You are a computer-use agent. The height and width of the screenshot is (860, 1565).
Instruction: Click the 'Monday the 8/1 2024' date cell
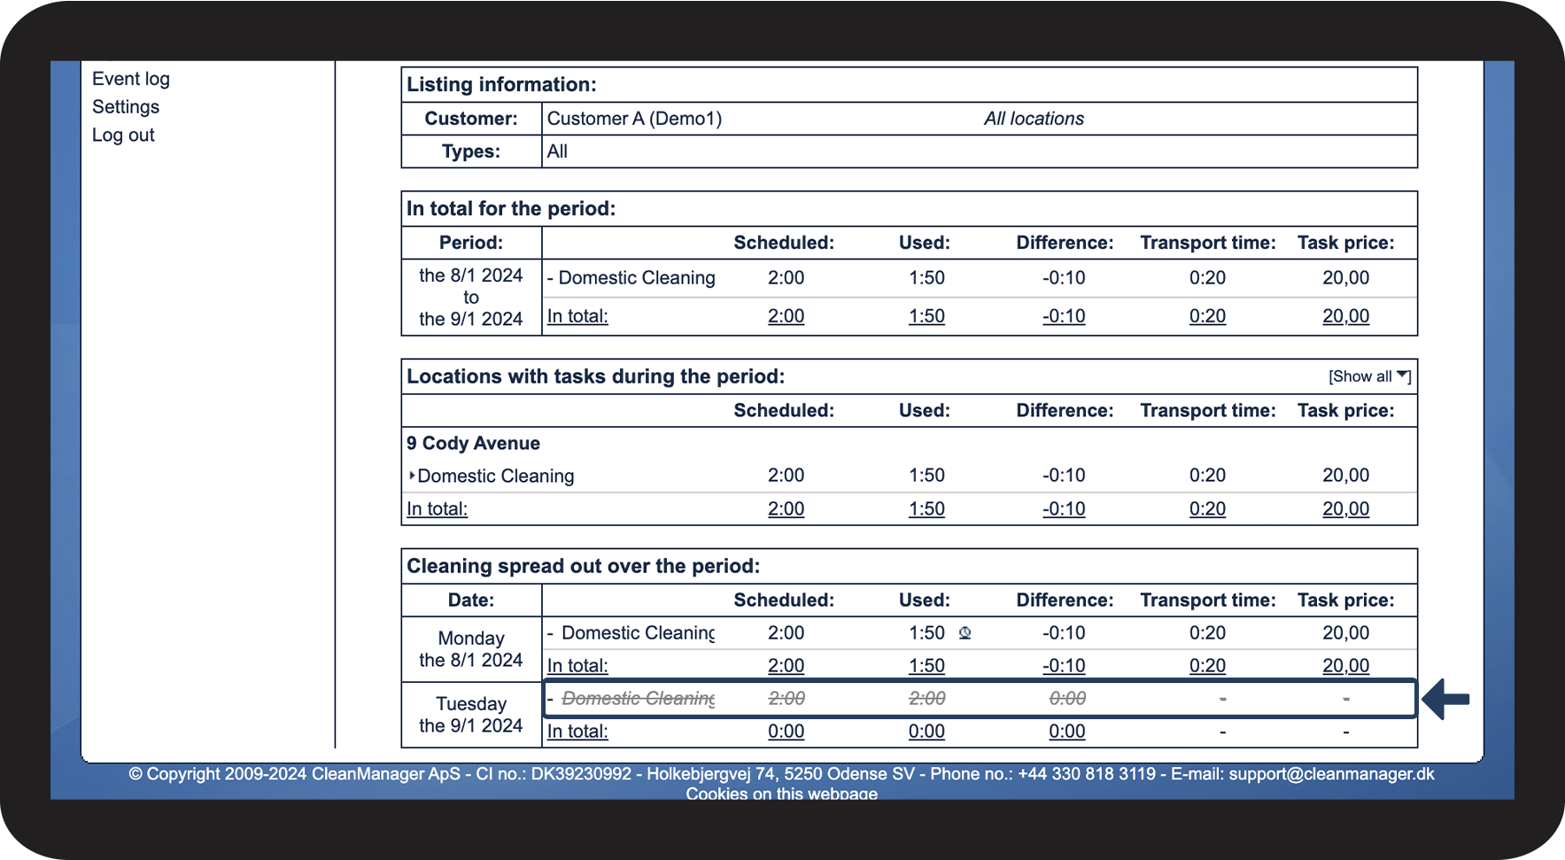[x=471, y=649]
